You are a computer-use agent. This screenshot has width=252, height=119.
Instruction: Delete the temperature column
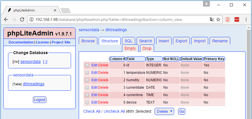[103, 73]
